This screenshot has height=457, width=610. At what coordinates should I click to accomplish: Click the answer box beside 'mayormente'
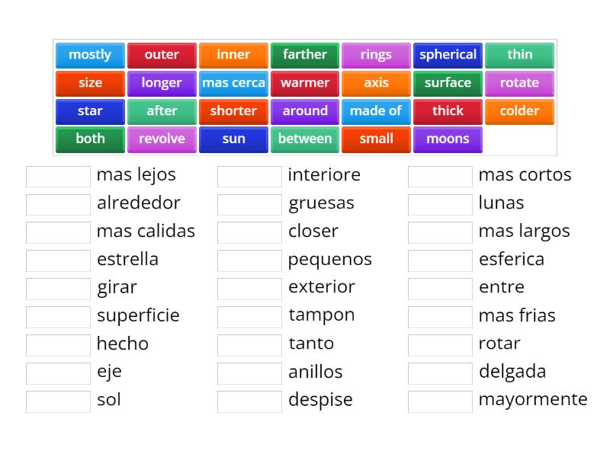(440, 401)
